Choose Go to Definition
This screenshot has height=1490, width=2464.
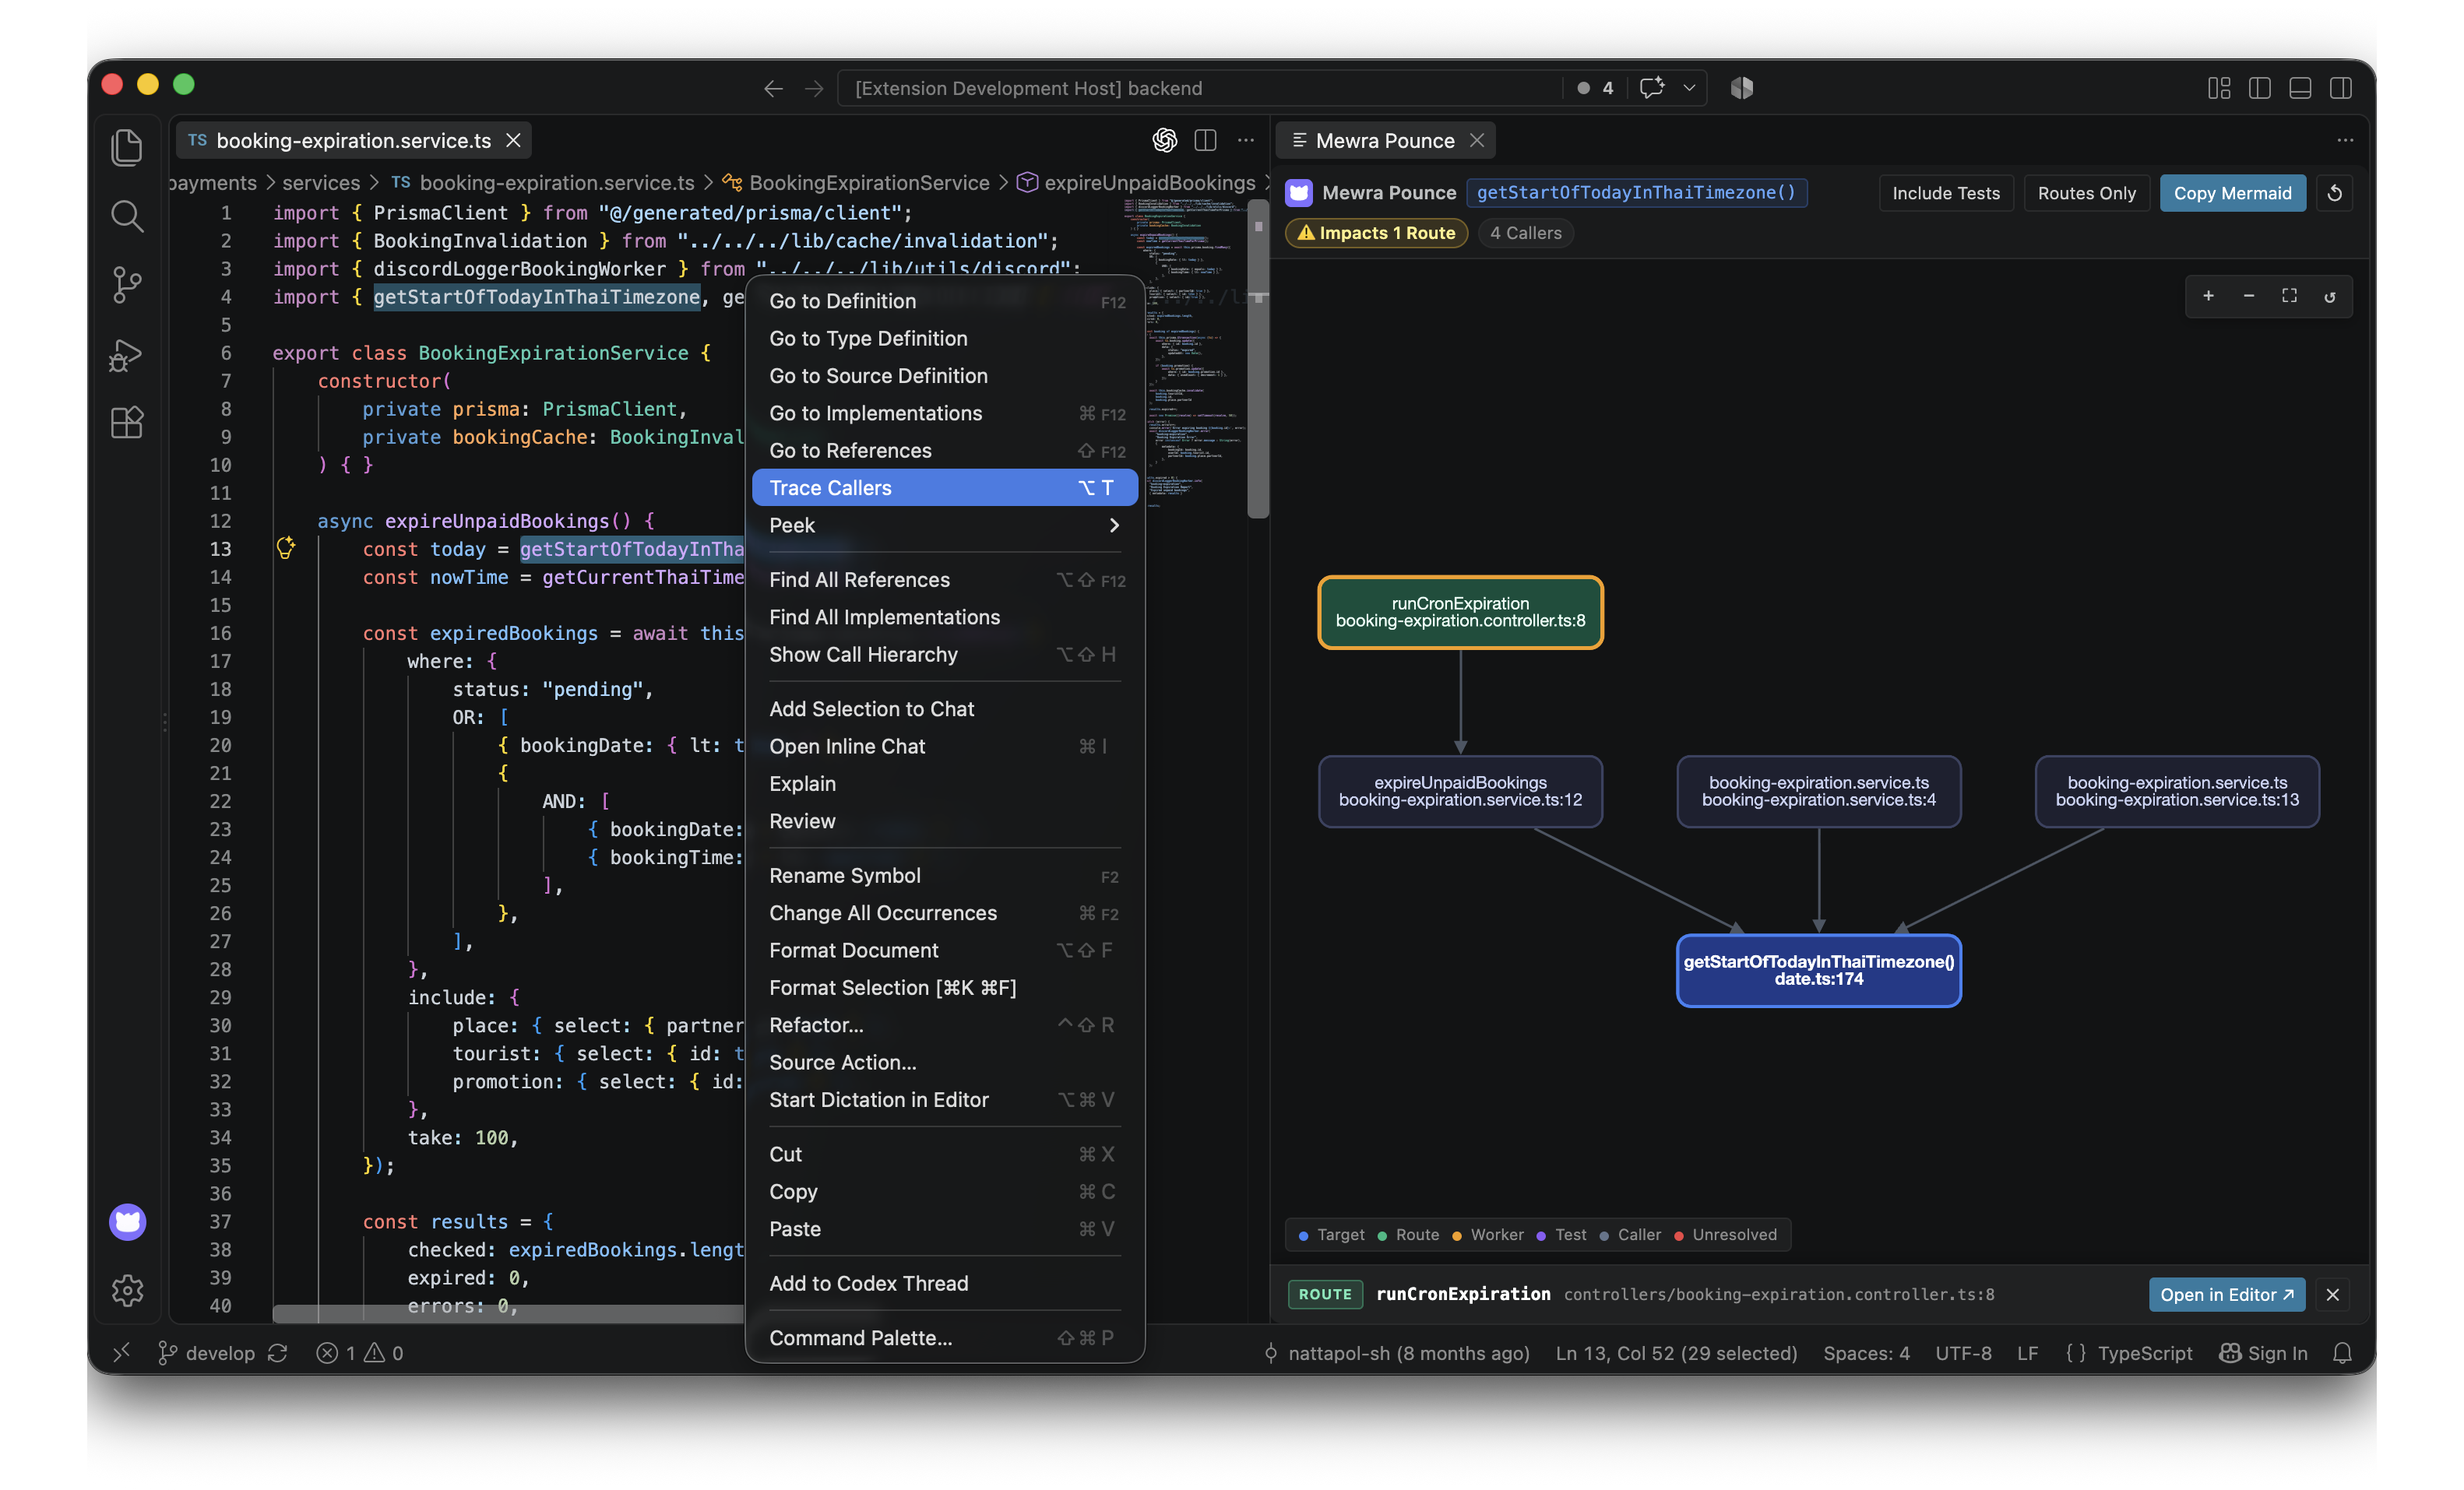click(x=944, y=300)
